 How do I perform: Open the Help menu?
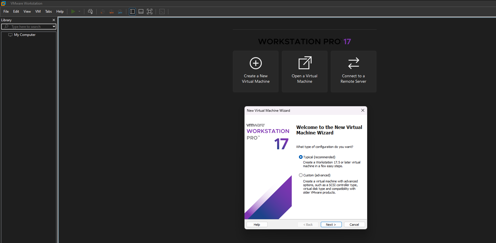[x=60, y=11]
